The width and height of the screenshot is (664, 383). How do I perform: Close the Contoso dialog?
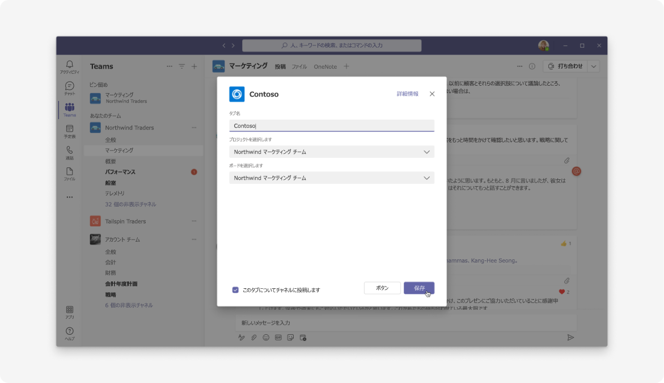432,94
